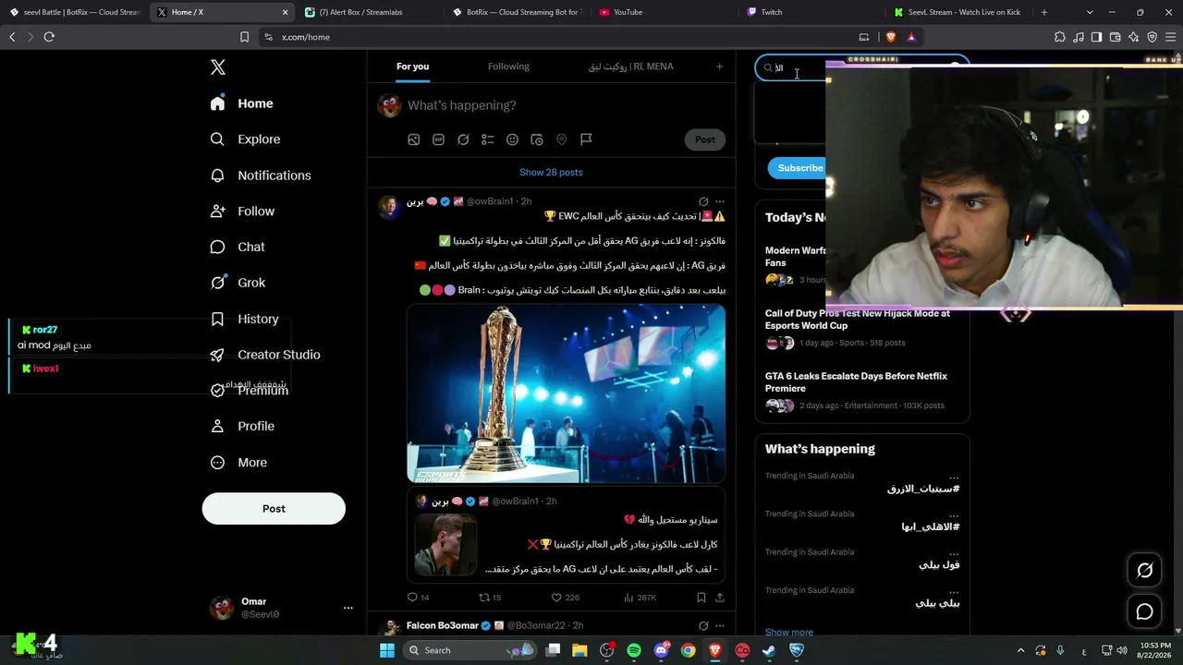Go to Creator Studio
This screenshot has width=1183, height=665.
[x=265, y=355]
